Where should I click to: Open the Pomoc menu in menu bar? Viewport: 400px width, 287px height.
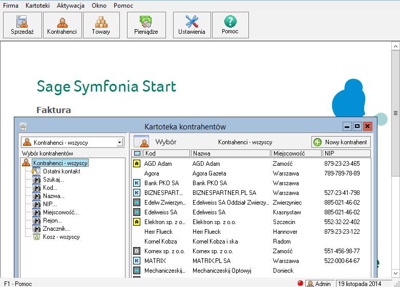point(123,5)
